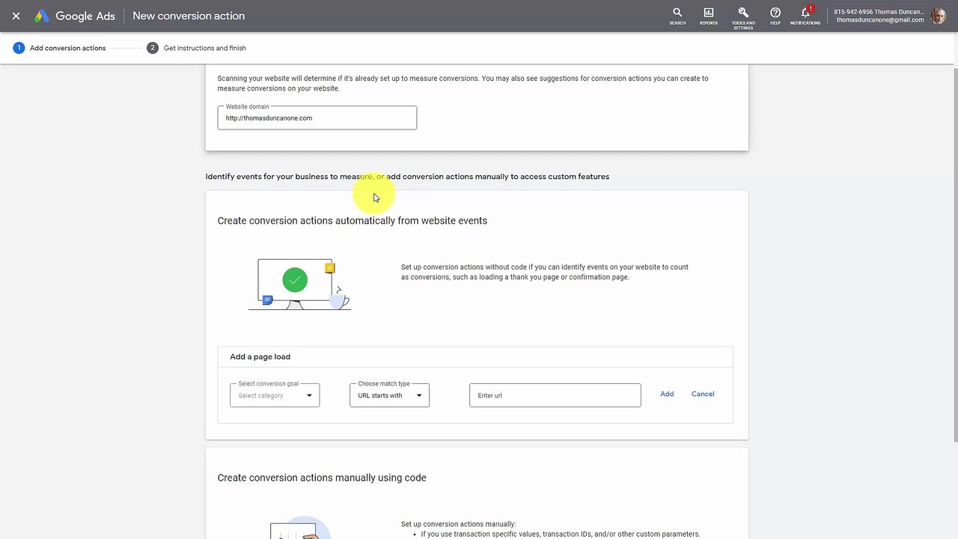Select step 1 Add conversion actions
The image size is (958, 539).
[59, 48]
